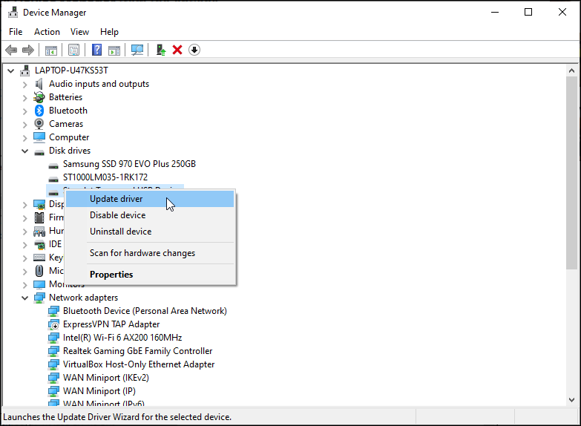Image resolution: width=581 pixels, height=426 pixels.
Task: Click Scan for hardware changes toolbar icon
Action: click(137, 50)
